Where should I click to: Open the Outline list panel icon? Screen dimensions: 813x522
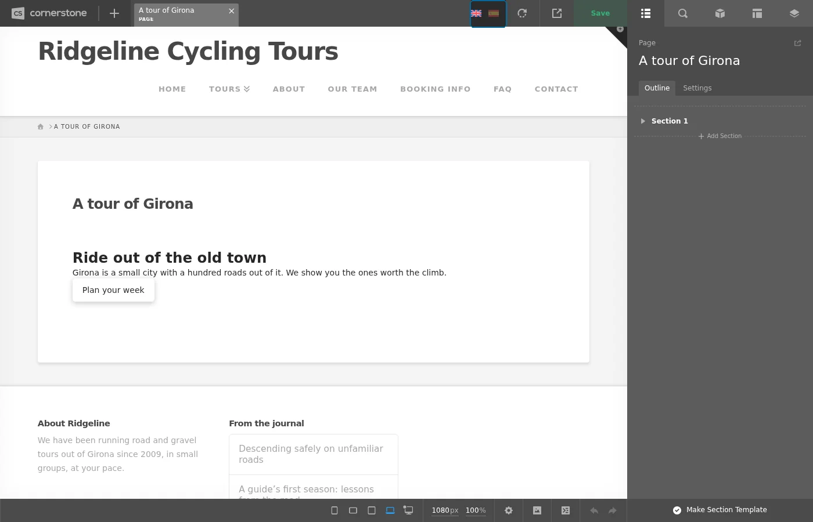click(x=646, y=13)
